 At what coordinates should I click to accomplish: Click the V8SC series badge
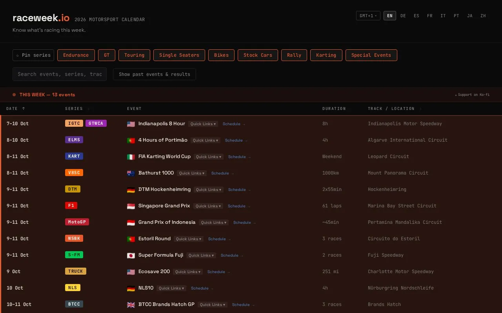pos(74,173)
